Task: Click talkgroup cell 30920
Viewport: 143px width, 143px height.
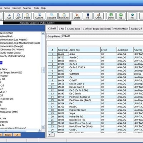Action: point(63,120)
